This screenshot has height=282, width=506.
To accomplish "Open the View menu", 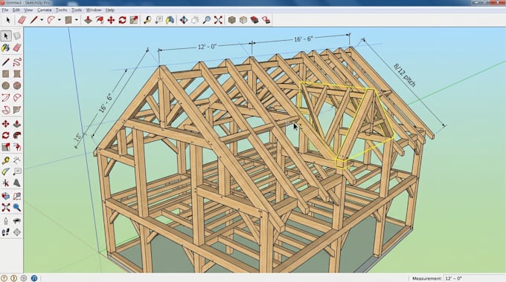I will click(28, 10).
